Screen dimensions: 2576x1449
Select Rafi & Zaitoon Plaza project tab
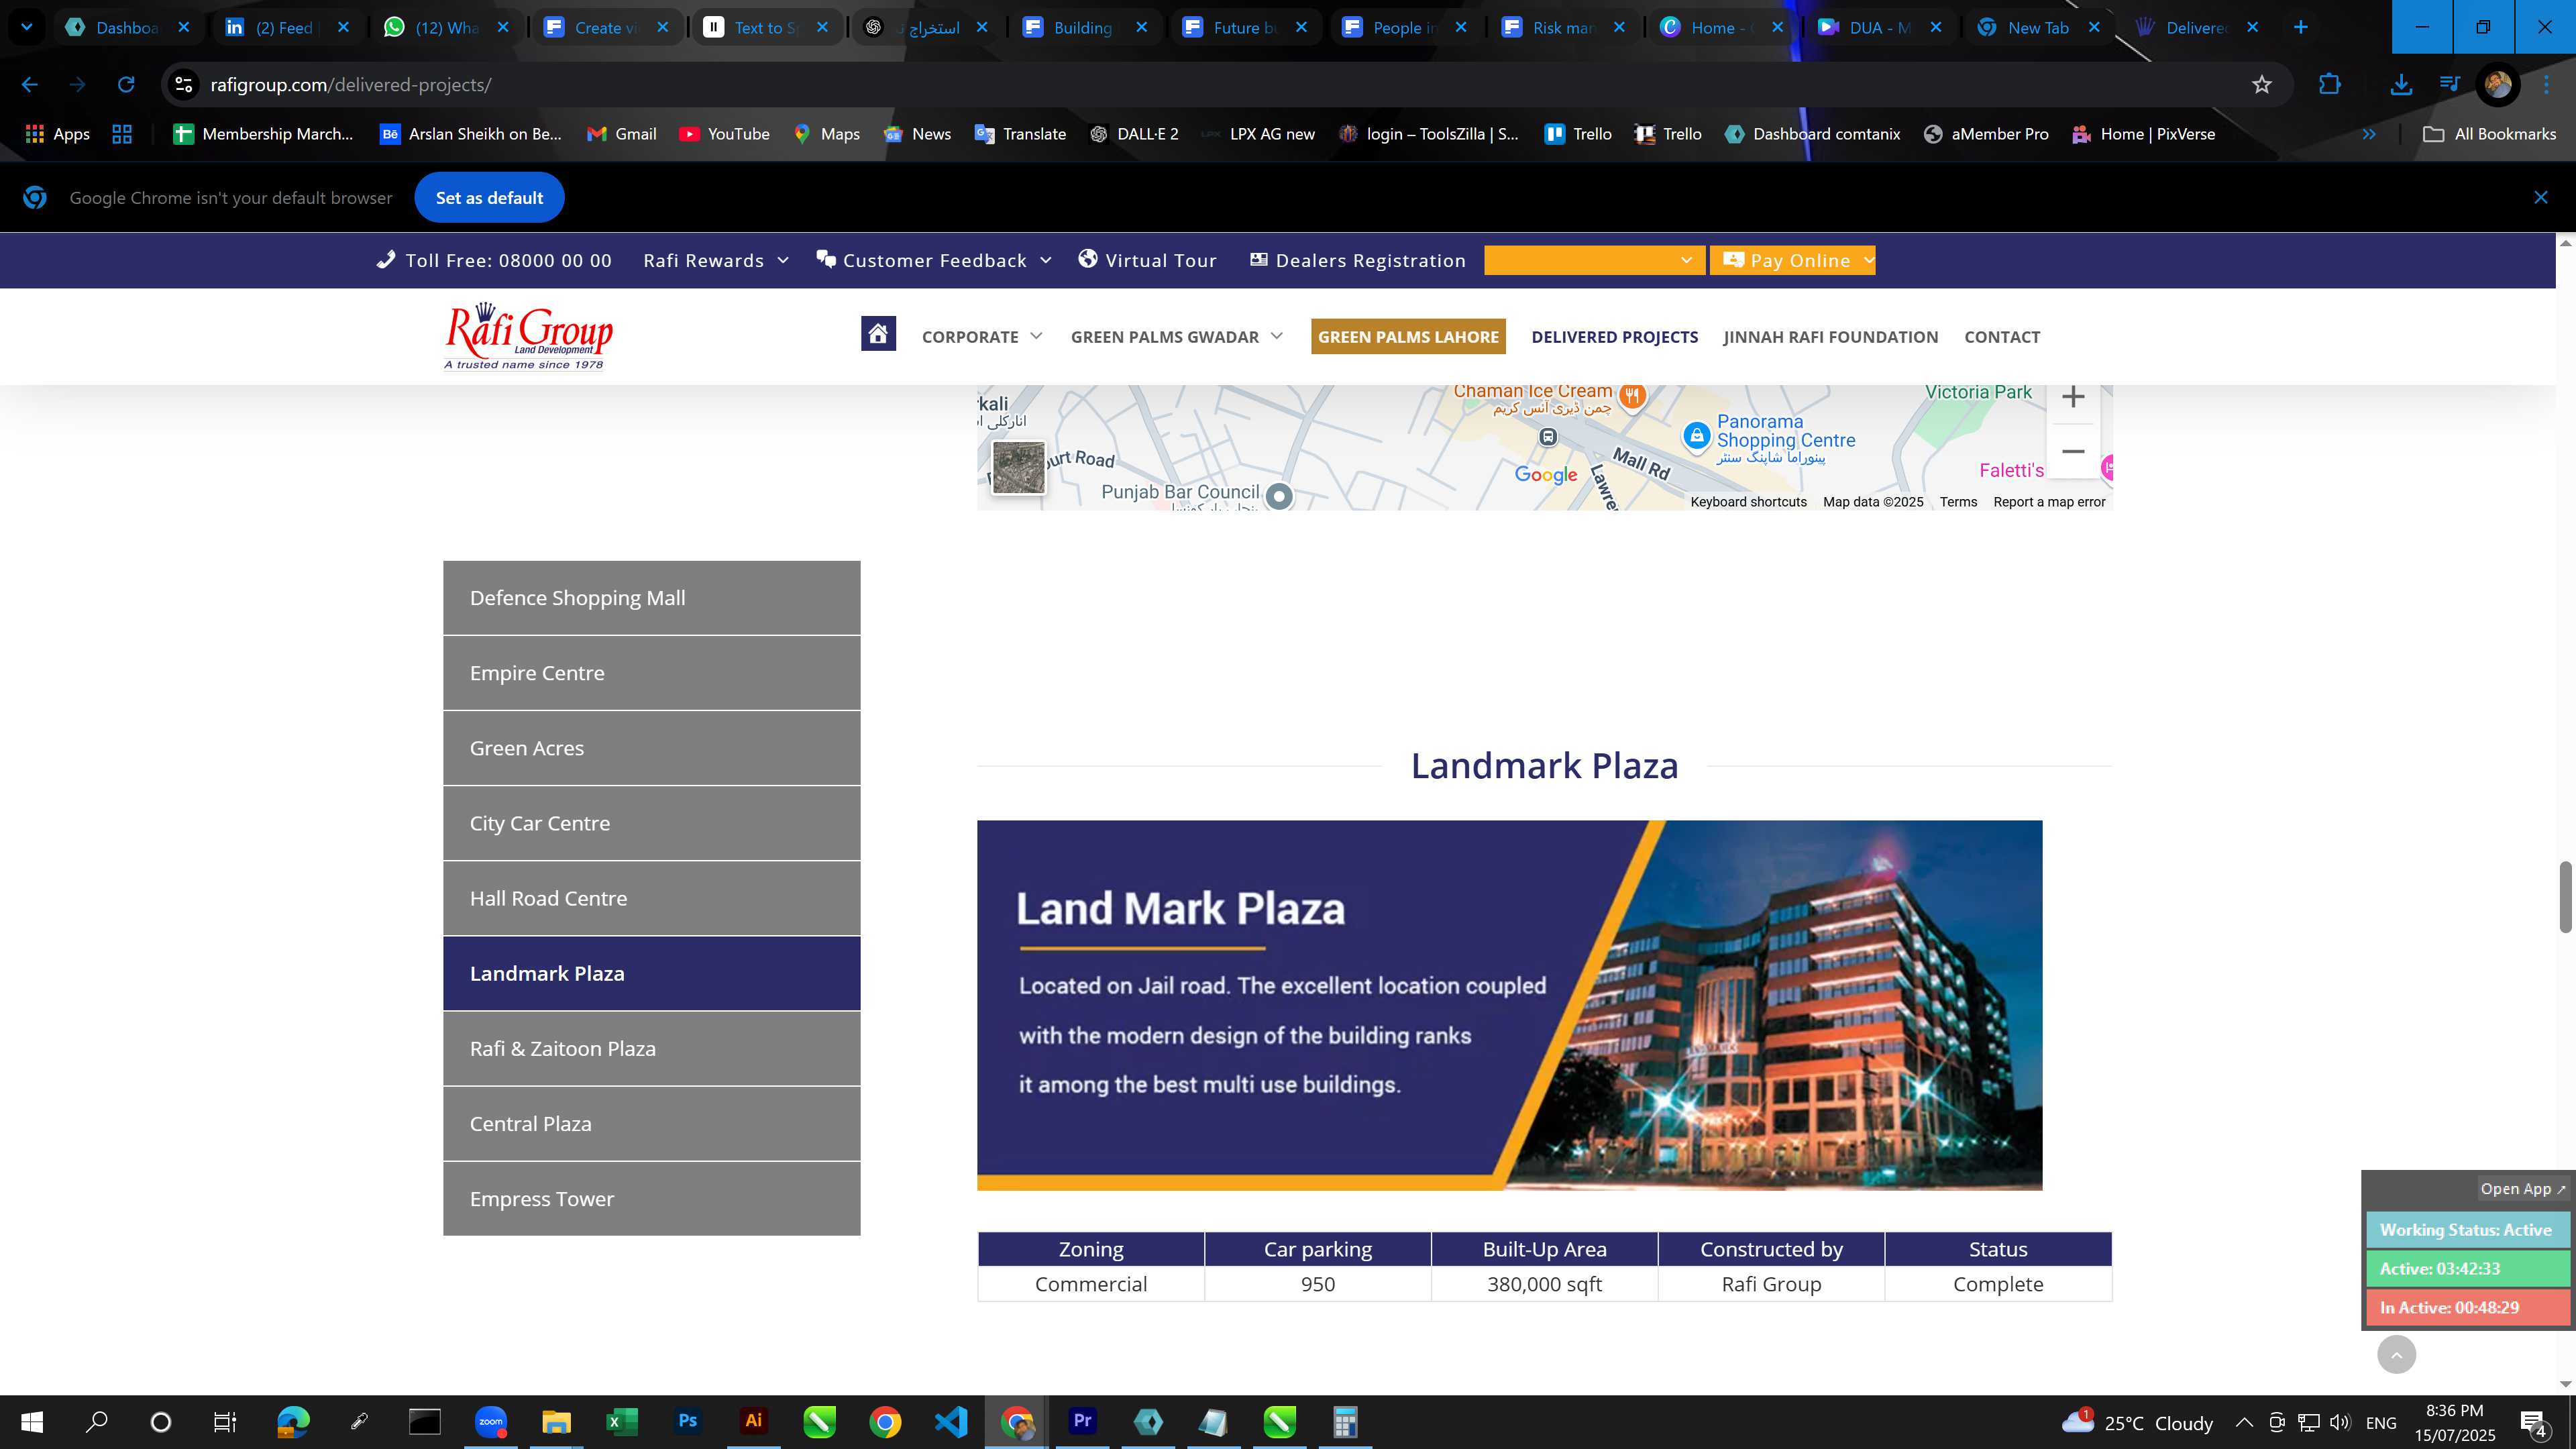click(651, 1048)
